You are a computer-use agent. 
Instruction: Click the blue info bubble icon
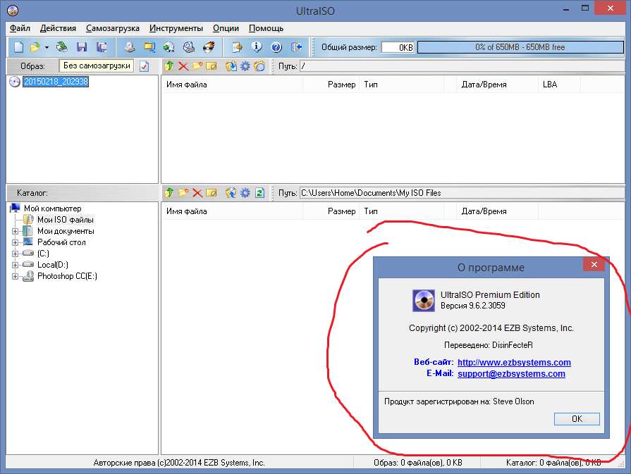click(257, 47)
